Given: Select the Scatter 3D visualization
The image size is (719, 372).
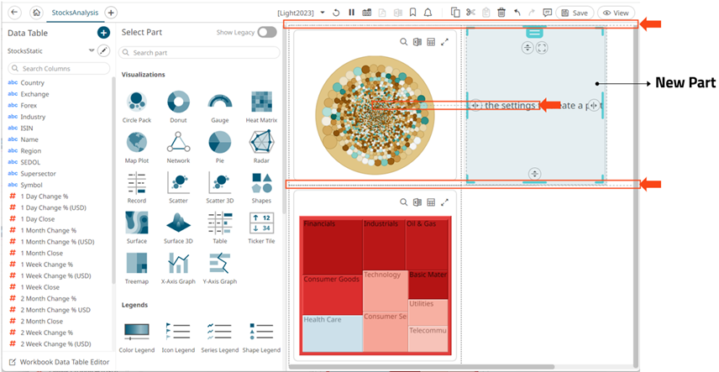Looking at the screenshot, I should (x=219, y=187).
